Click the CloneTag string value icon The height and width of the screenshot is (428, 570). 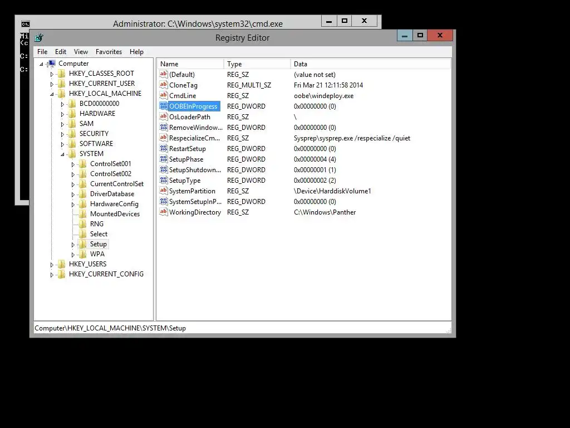(164, 85)
